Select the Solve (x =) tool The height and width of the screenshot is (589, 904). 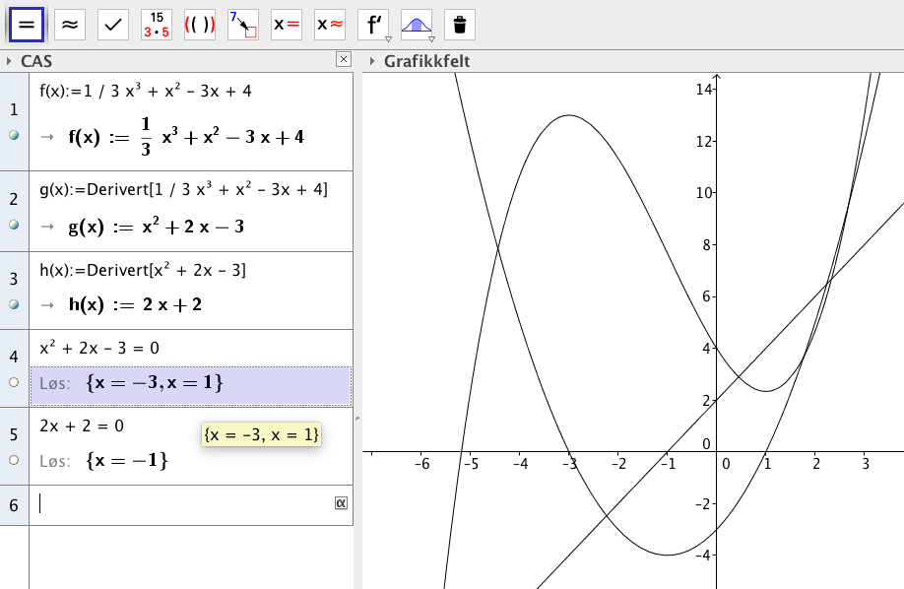287,25
